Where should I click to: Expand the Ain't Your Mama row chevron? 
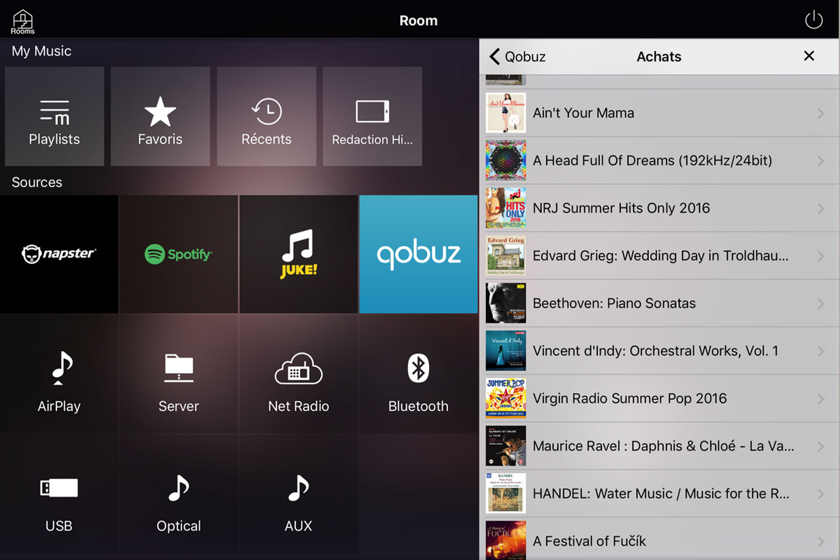pos(820,114)
